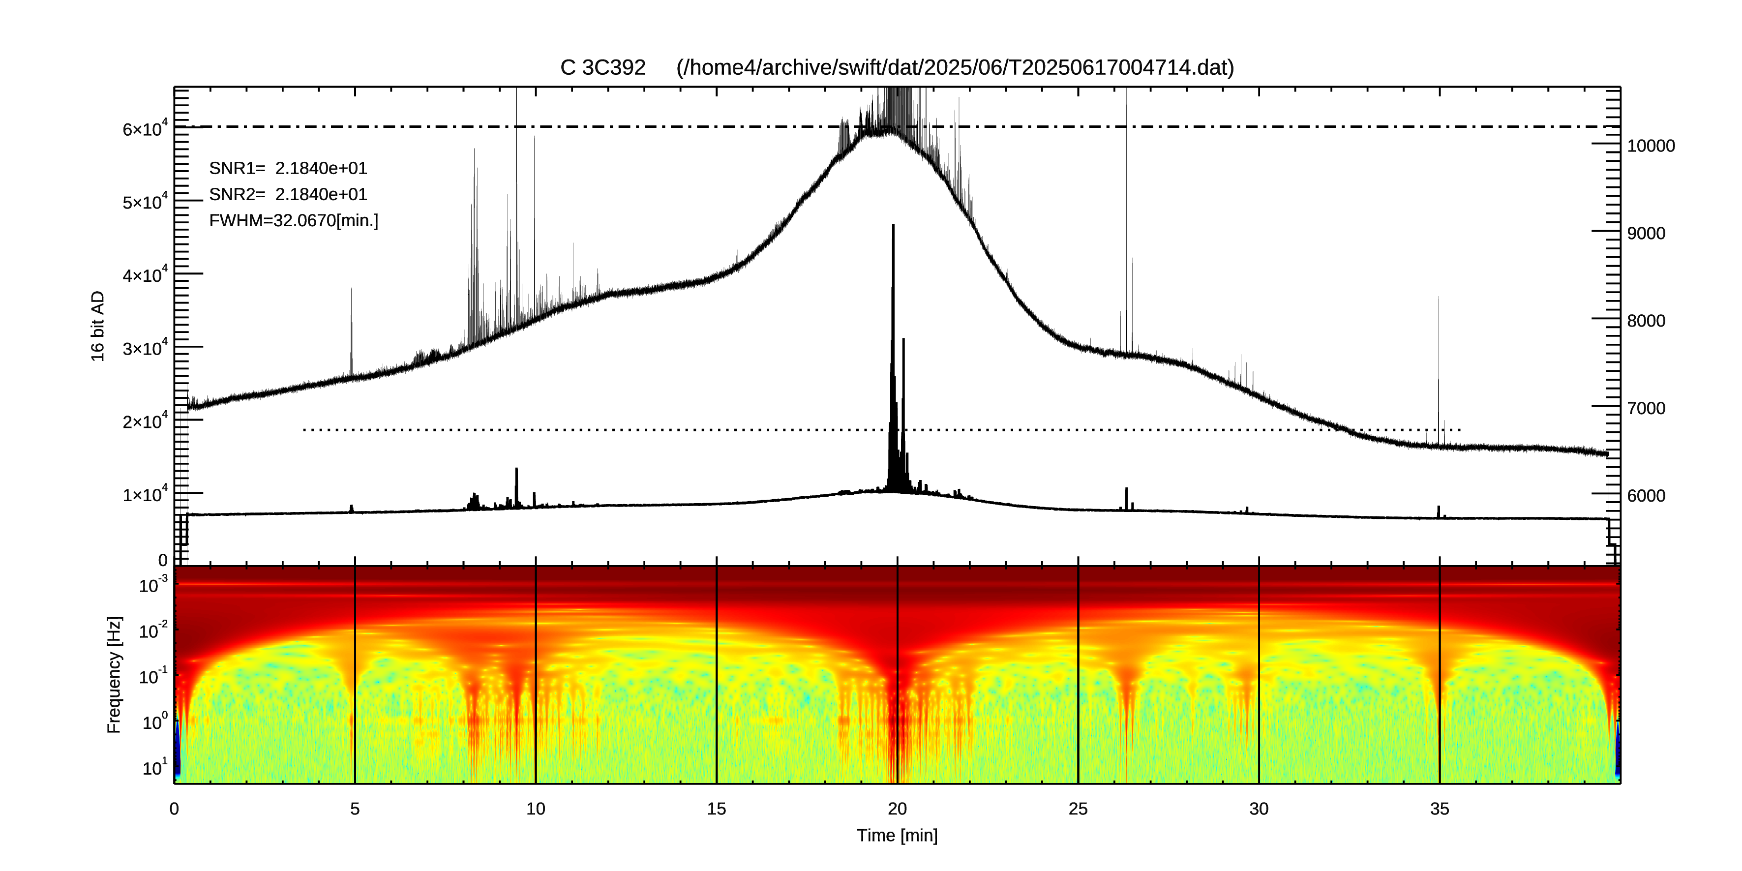Click the vertical 15-minute marker line in spectrogram
1742x871 pixels.
tap(716, 674)
